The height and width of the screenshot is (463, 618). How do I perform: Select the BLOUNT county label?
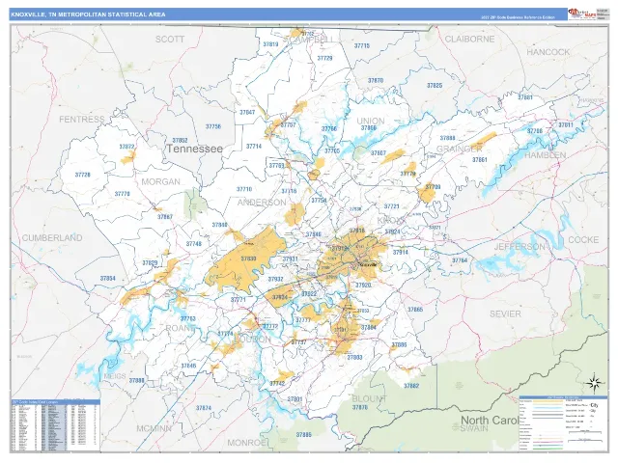369,398
